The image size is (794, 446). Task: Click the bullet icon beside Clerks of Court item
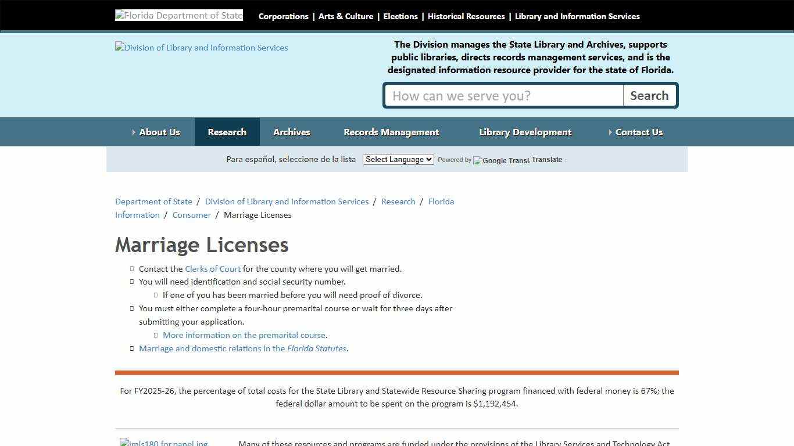[131, 268]
